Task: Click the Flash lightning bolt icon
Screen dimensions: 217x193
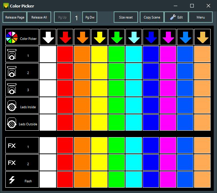Action: tap(12, 180)
